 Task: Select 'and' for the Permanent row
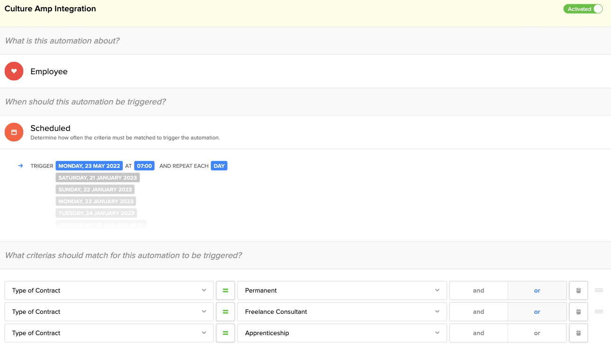(x=478, y=291)
